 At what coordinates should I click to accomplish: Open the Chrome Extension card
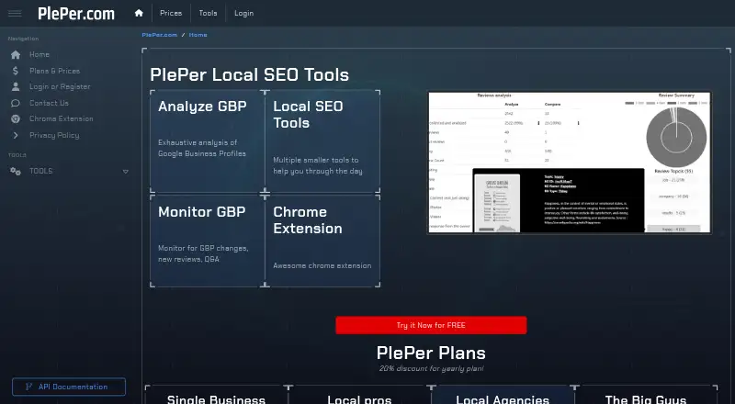(x=322, y=241)
